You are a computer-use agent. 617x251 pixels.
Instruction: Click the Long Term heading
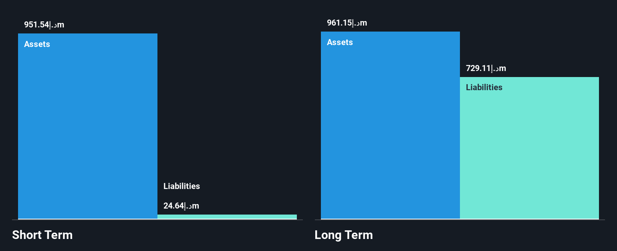(343, 235)
